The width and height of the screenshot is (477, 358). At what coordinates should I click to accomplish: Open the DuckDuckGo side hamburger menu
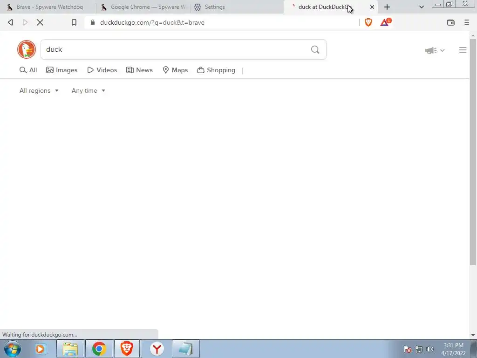(463, 50)
